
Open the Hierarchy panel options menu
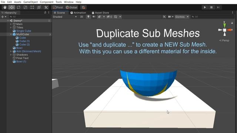pos(49,13)
